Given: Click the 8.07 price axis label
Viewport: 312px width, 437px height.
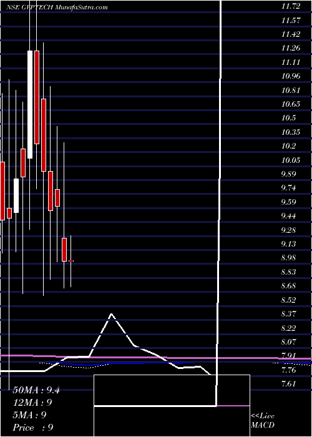Looking at the screenshot, I should click(288, 342).
